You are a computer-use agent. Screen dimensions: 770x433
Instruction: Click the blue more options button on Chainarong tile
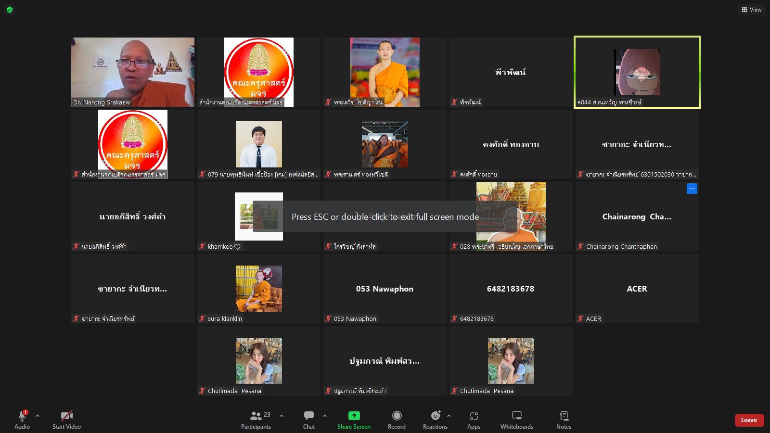692,189
